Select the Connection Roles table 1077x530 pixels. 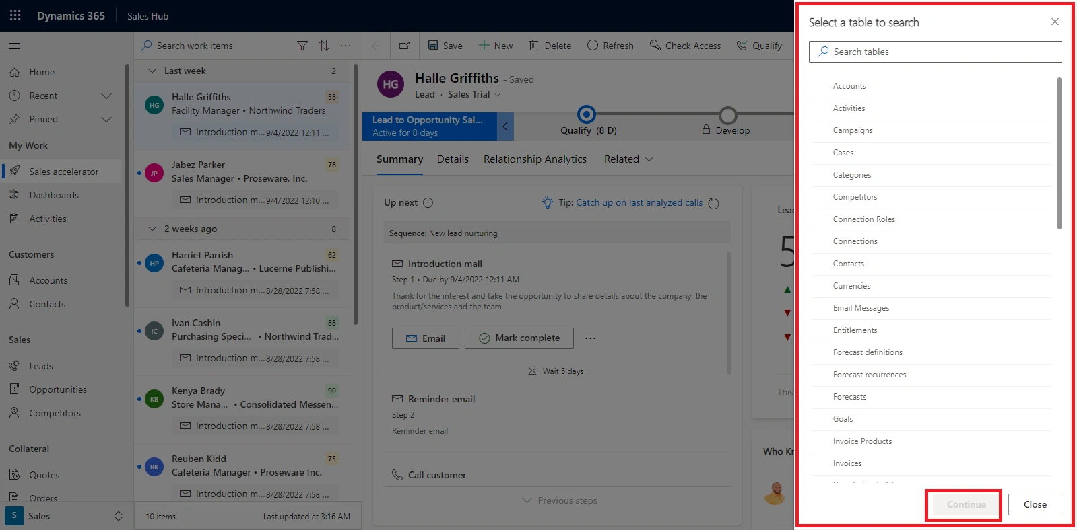click(x=932, y=219)
